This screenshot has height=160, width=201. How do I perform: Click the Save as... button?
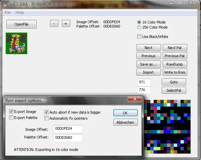pos(149,64)
